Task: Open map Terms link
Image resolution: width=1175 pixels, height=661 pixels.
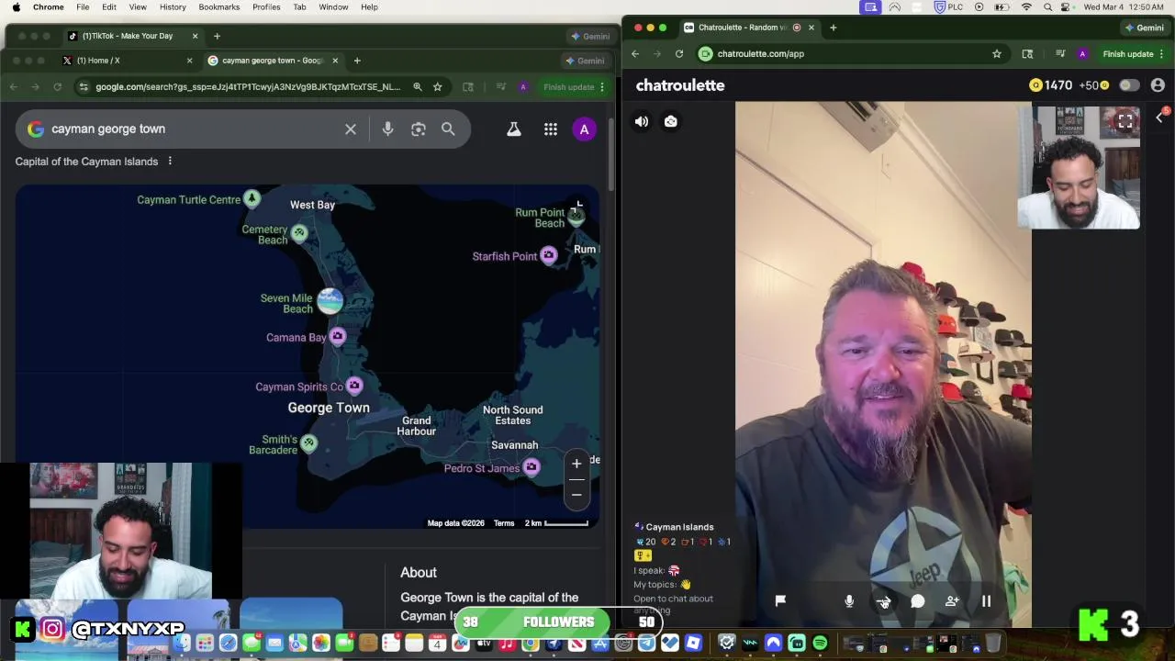Action: pos(504,523)
